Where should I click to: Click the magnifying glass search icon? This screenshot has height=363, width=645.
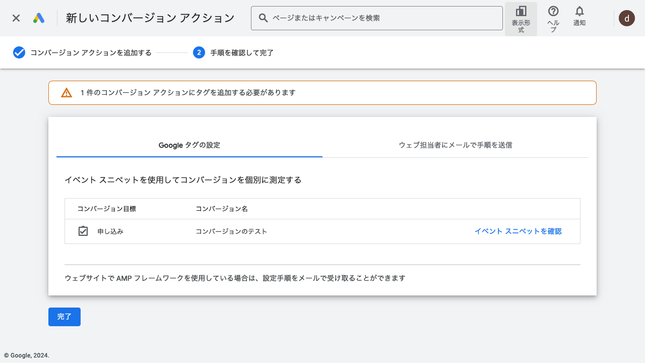[263, 18]
